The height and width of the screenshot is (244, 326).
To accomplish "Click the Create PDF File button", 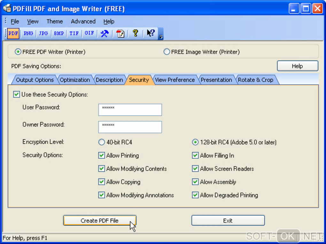I will click(x=100, y=220).
